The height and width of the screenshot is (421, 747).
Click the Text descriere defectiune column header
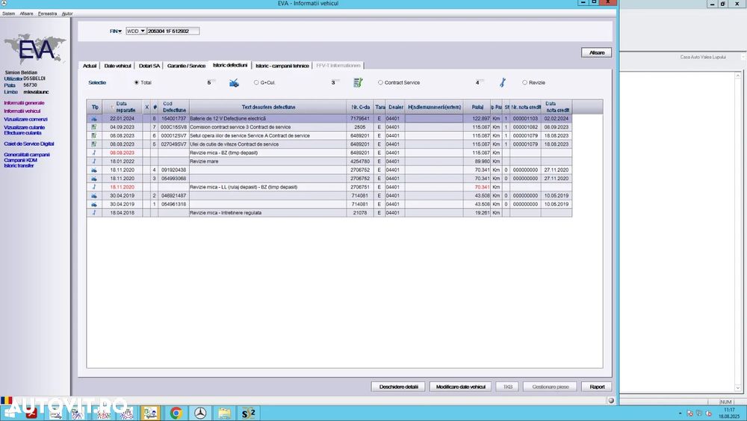point(268,107)
